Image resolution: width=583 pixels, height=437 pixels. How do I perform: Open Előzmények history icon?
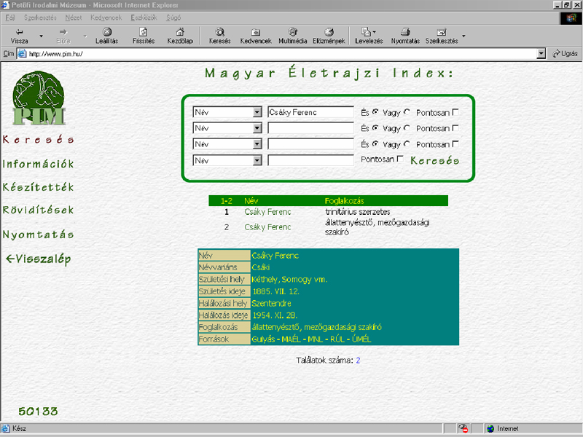click(x=329, y=32)
